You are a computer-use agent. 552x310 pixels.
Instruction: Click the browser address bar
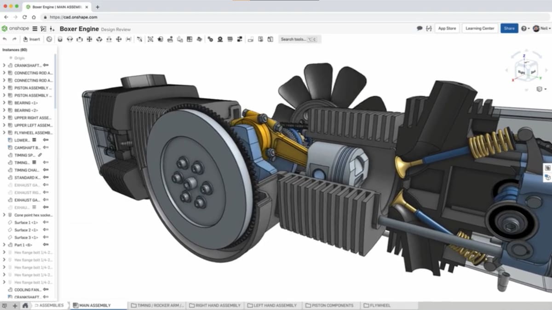294,17
